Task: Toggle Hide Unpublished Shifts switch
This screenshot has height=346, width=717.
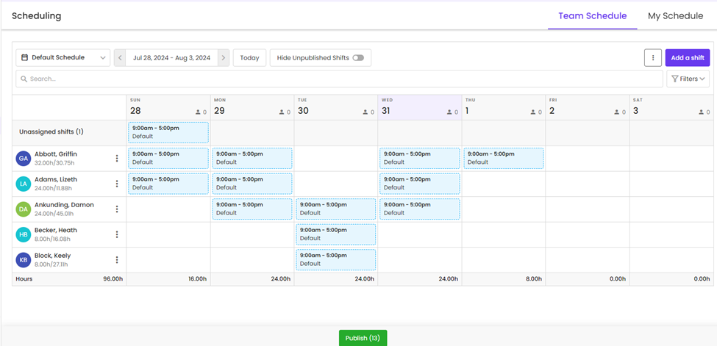Action: [358, 58]
